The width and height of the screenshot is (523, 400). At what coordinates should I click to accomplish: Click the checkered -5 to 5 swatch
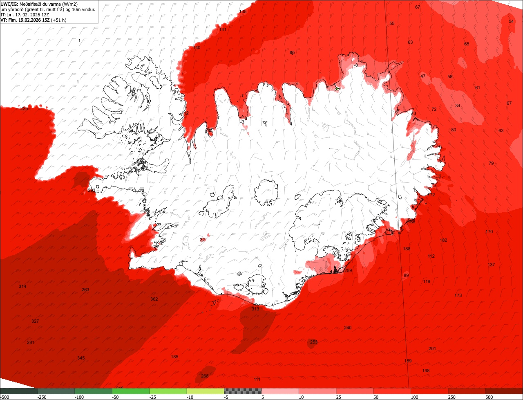pos(243,391)
